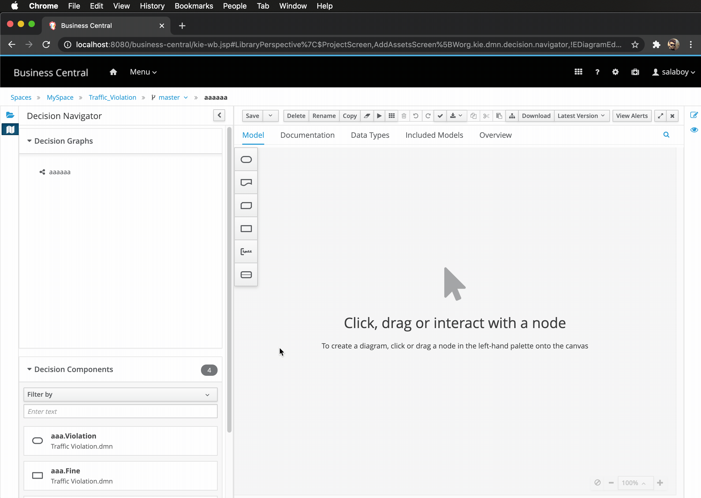Open the Latest Version dropdown
The image size is (701, 498).
[581, 116]
